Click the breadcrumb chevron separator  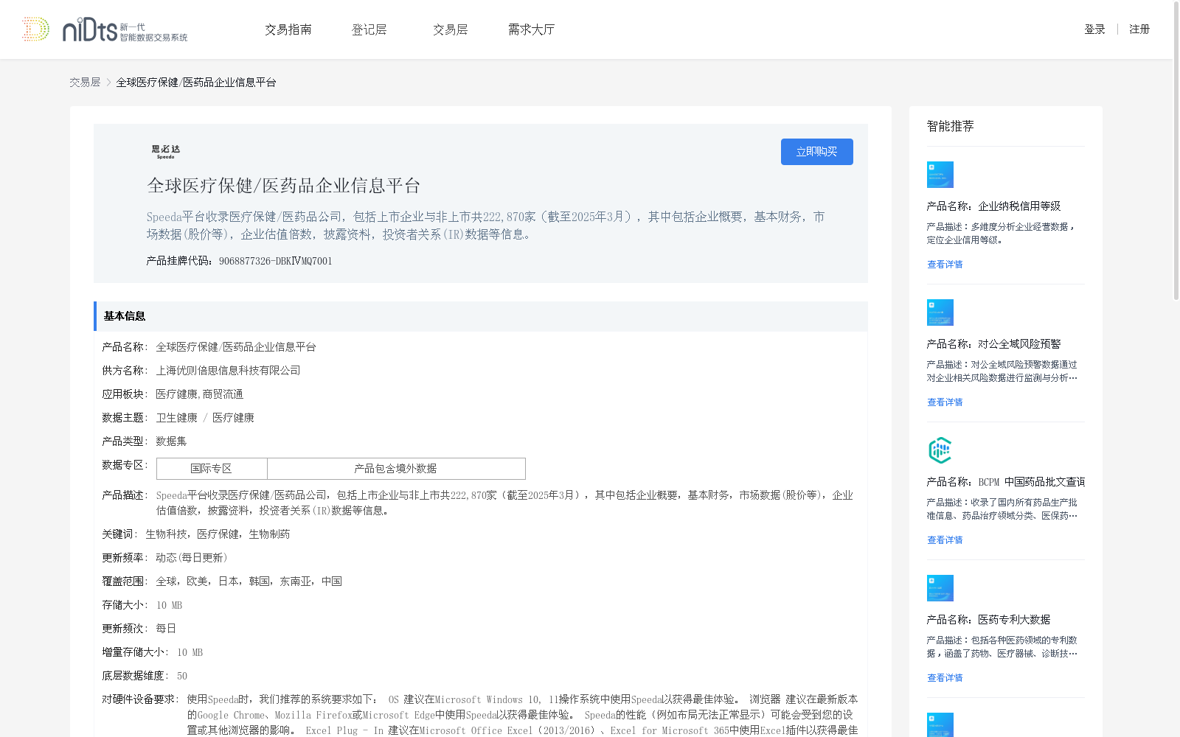108,83
